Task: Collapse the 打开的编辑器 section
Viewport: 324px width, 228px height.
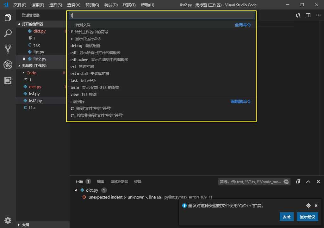Action: click(19, 24)
